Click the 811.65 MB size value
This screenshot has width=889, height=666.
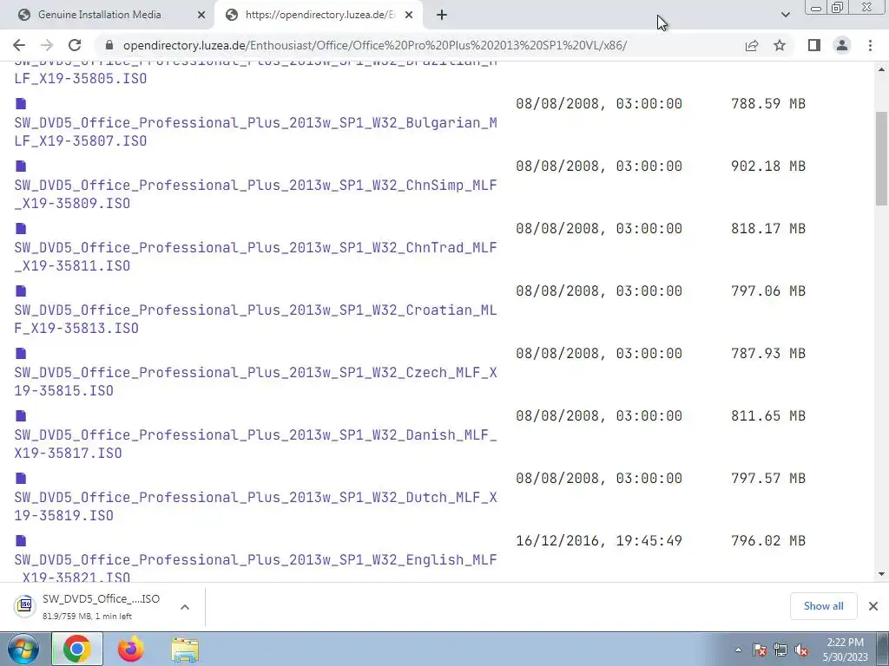(768, 415)
